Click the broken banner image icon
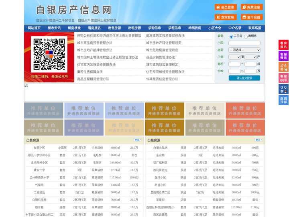This screenshot has height=217, width=289. click(26, 85)
